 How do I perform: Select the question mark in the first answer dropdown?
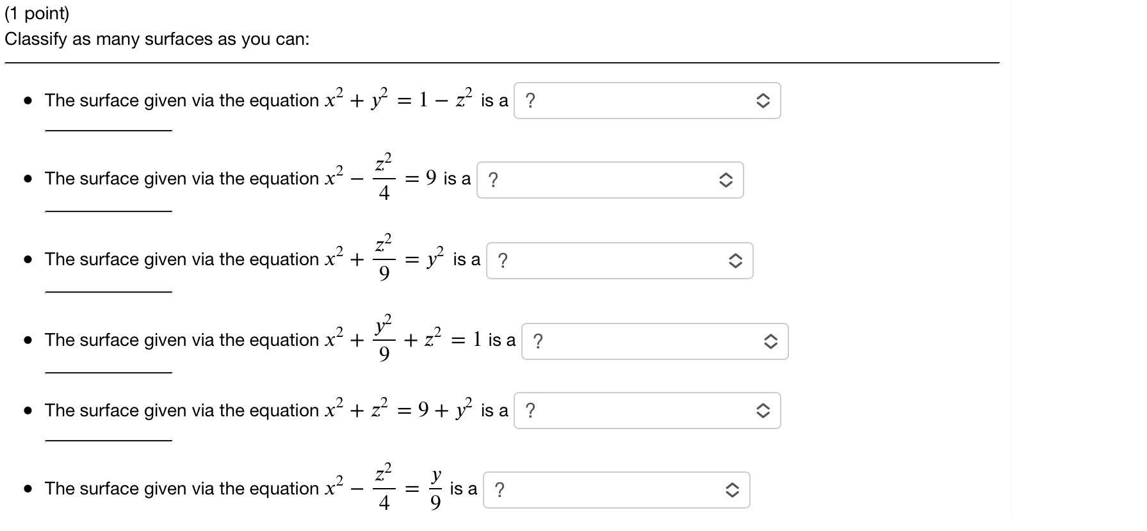click(532, 101)
